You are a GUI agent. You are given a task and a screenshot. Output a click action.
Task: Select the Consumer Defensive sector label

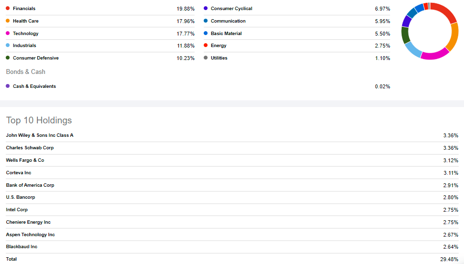pyautogui.click(x=36, y=58)
